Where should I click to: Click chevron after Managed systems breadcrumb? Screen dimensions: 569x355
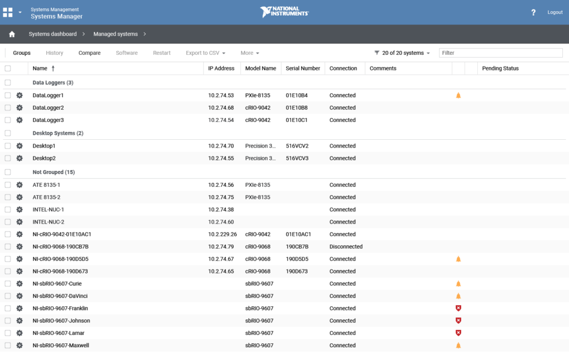click(144, 34)
